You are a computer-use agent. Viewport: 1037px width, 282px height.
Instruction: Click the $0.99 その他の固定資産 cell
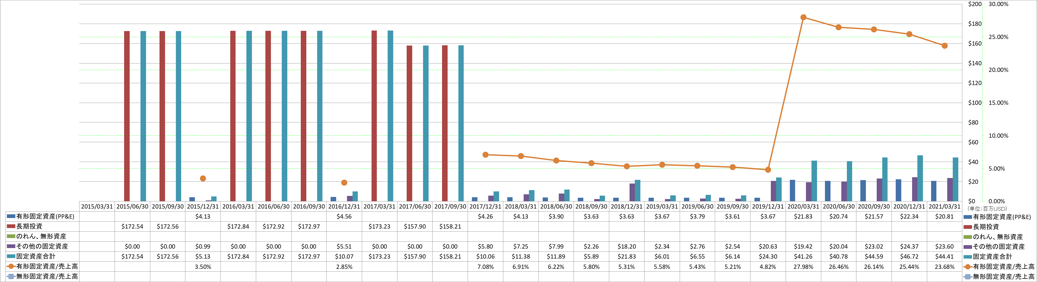pos(203,246)
